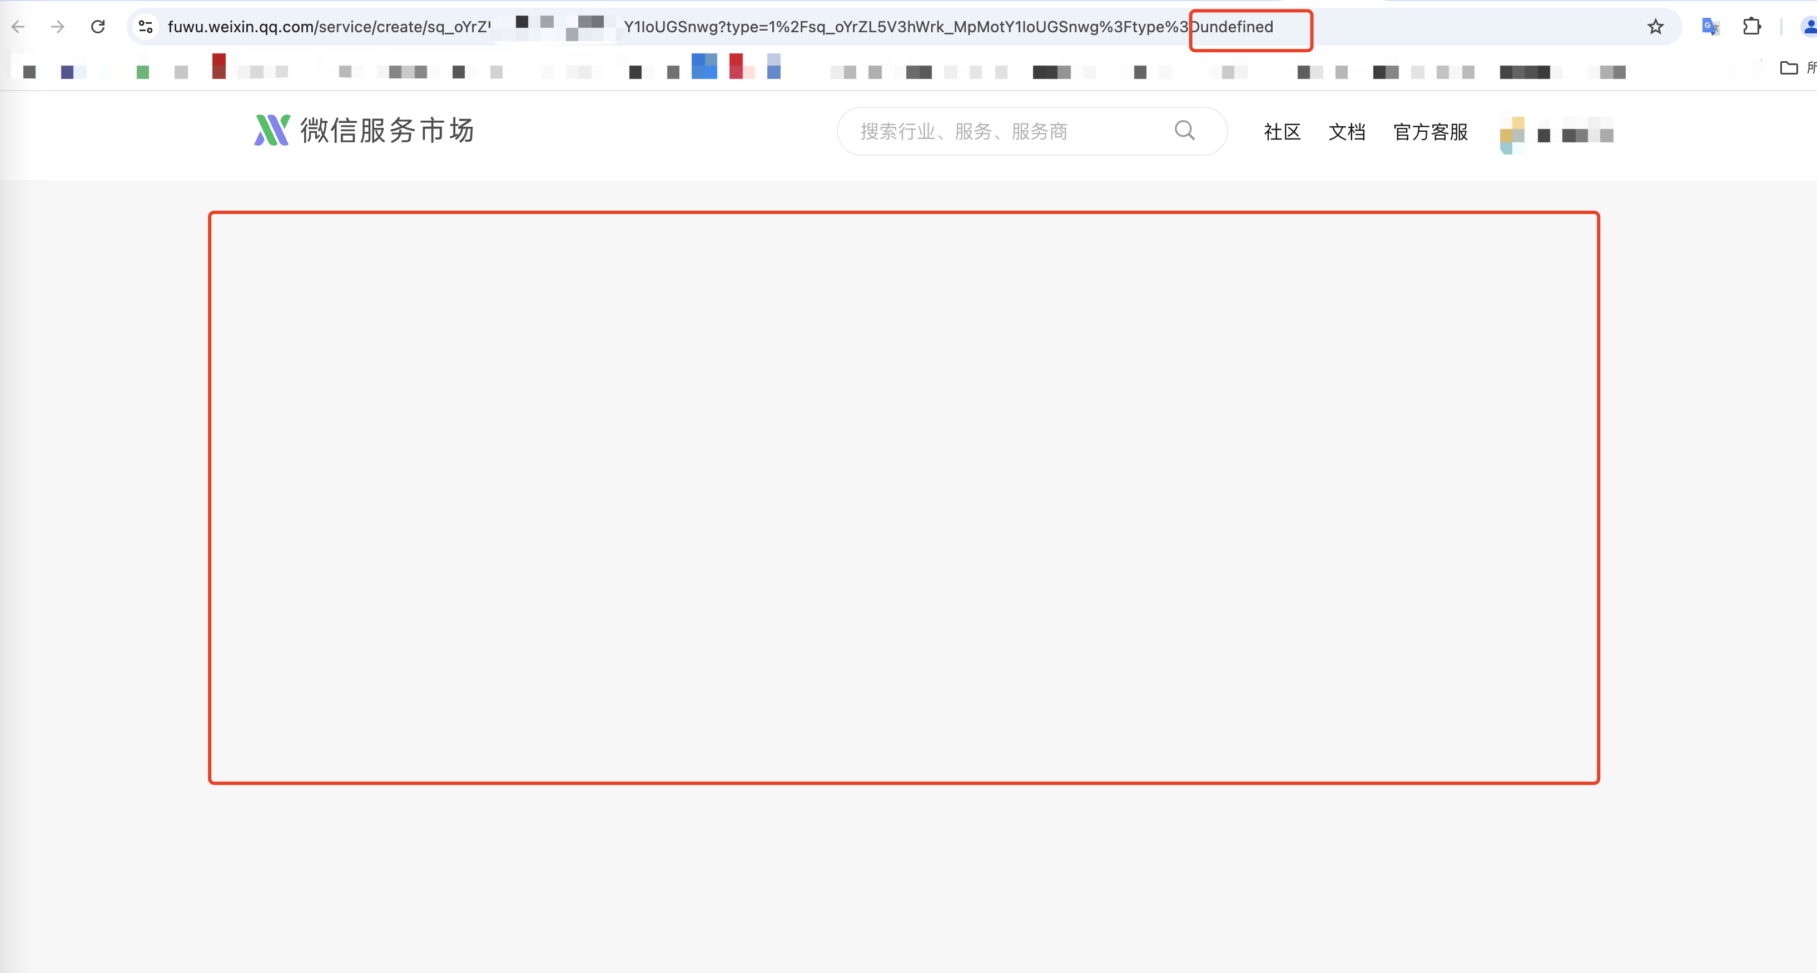Go back to the previous page

click(x=19, y=27)
